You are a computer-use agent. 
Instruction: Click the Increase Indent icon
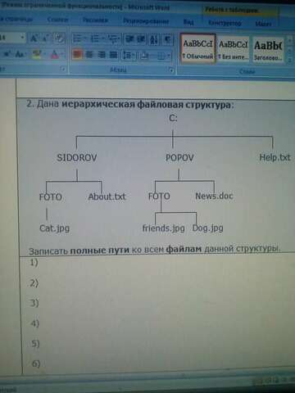click(141, 39)
